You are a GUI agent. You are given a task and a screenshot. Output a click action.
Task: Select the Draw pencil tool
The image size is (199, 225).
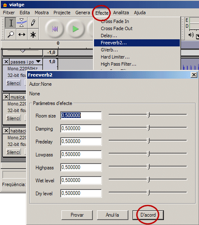[x=33, y=23]
